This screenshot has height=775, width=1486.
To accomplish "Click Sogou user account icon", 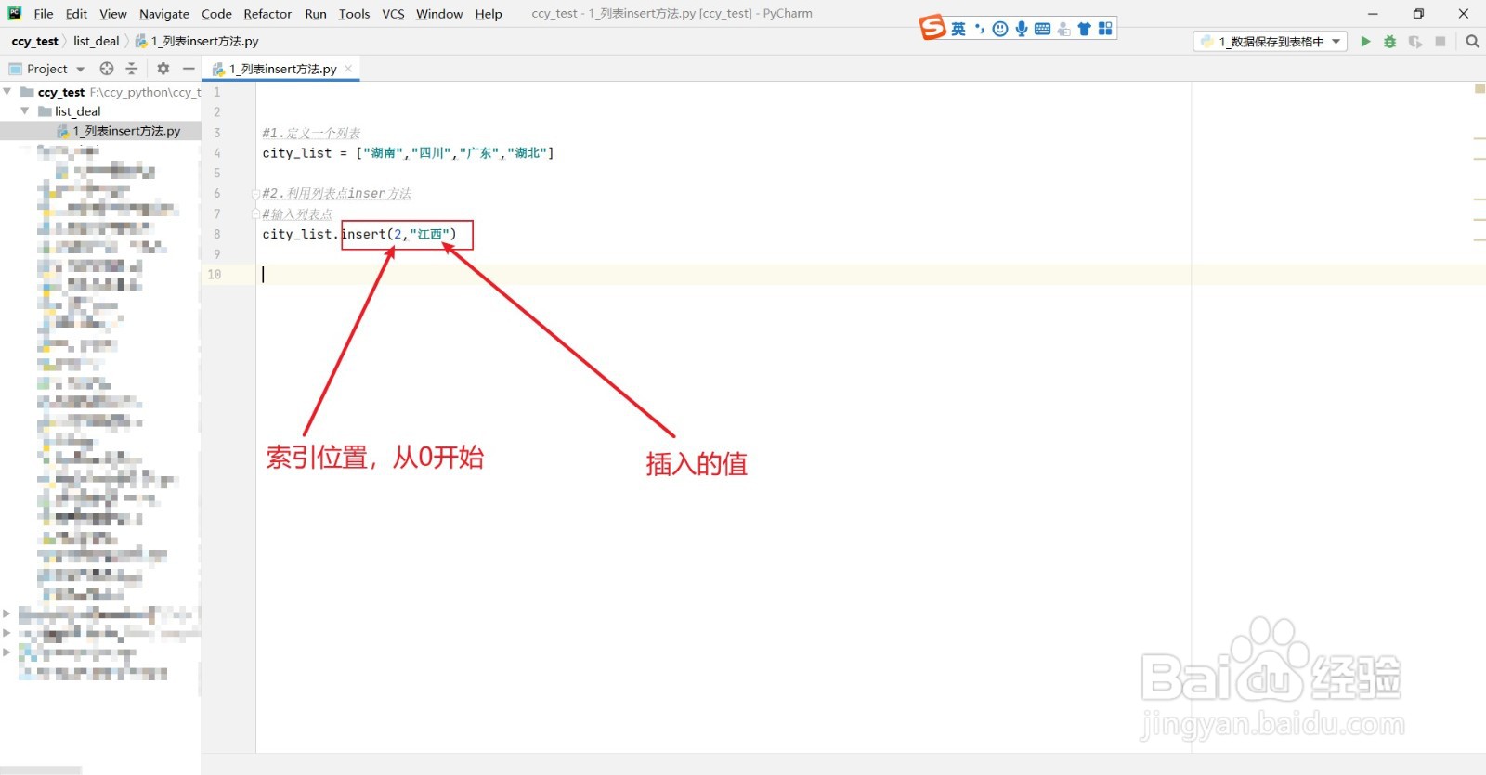I will [x=1063, y=29].
